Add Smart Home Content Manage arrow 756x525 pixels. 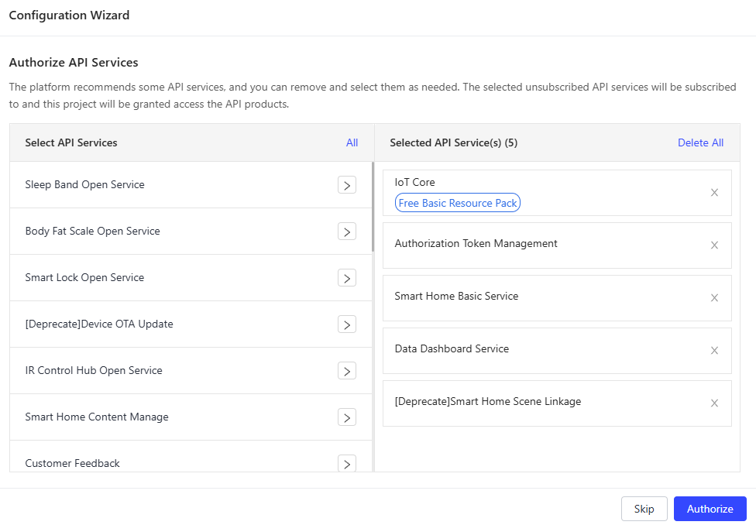click(347, 417)
